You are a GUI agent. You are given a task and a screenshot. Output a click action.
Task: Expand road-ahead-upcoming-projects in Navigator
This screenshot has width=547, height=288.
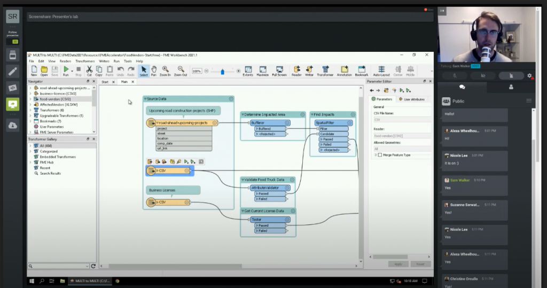click(30, 88)
